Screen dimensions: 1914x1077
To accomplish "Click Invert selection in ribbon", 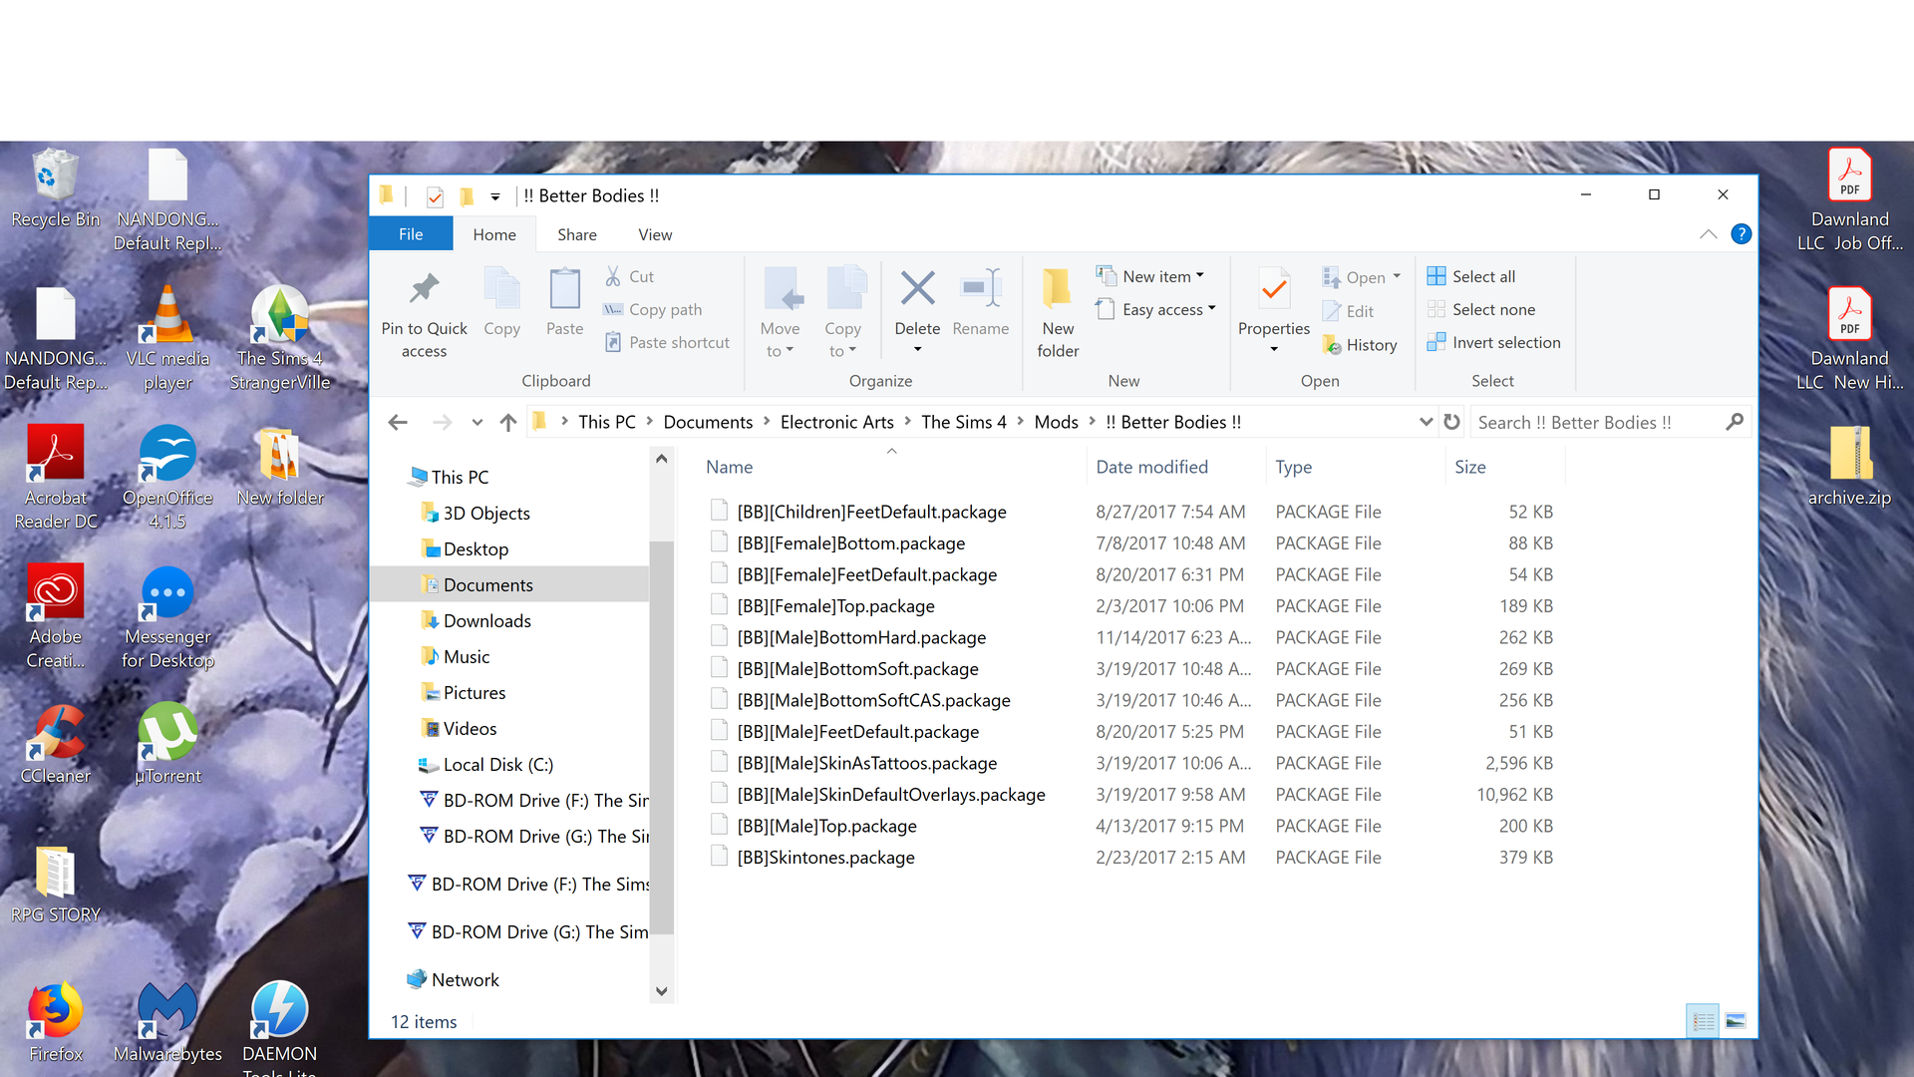I will coord(1493,342).
